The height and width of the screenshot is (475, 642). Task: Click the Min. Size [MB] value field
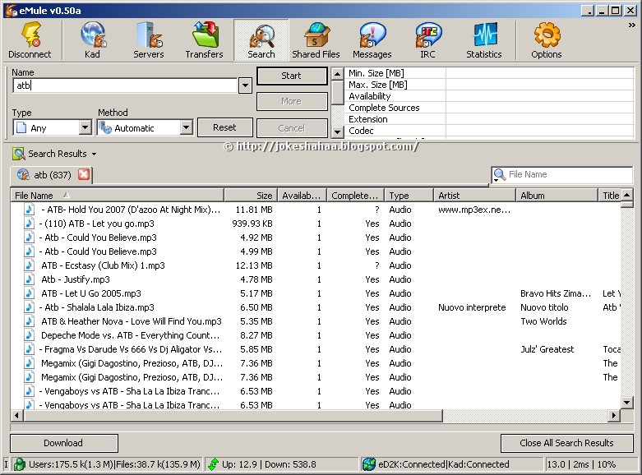tap(539, 73)
